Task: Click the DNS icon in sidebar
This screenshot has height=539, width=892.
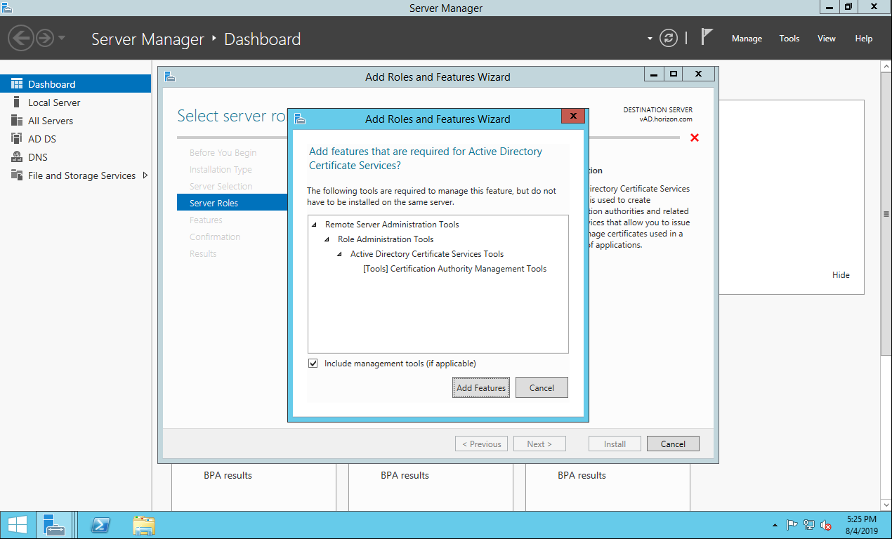Action: pos(17,157)
